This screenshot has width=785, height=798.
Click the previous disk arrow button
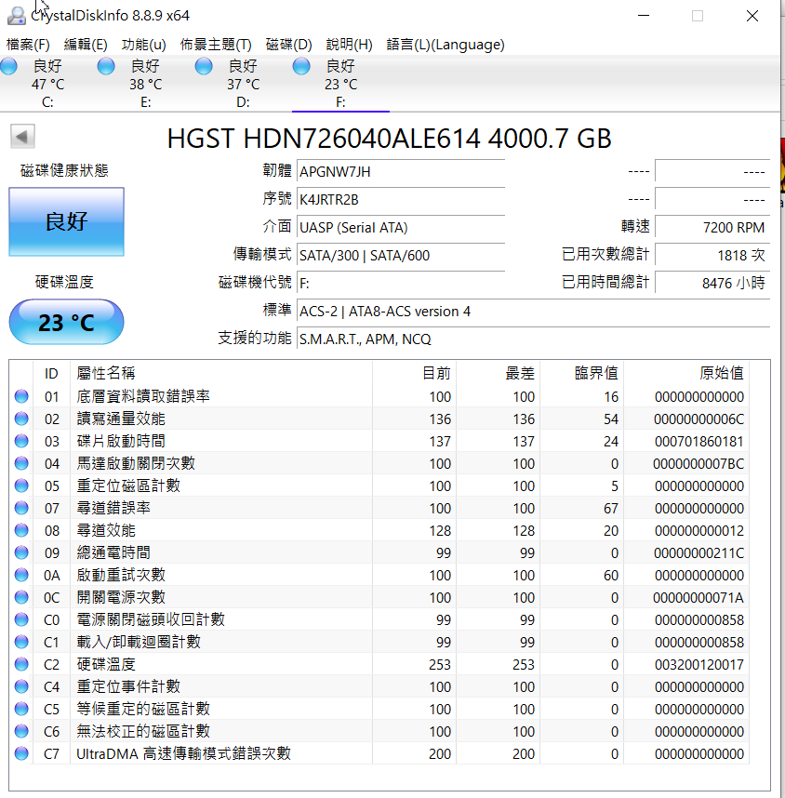click(x=23, y=137)
